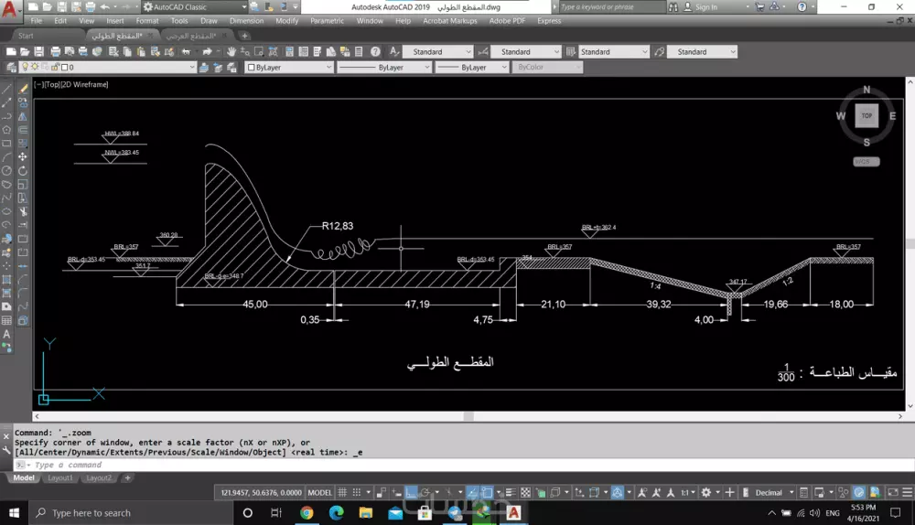
Task: Toggle lineweight display in status bar
Action: 510,492
